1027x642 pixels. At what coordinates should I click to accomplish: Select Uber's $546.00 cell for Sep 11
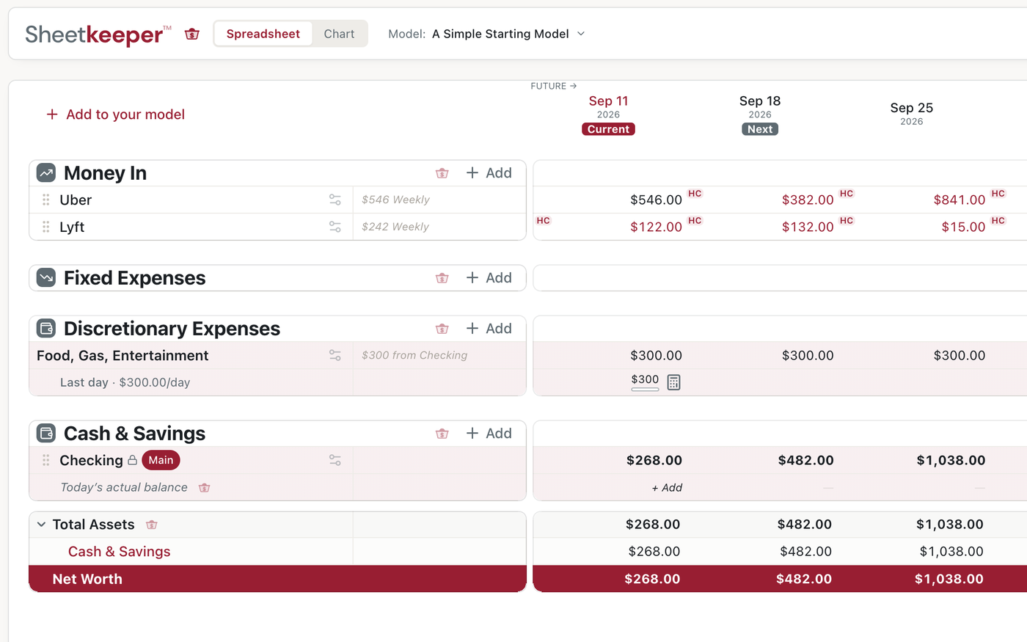[657, 200]
